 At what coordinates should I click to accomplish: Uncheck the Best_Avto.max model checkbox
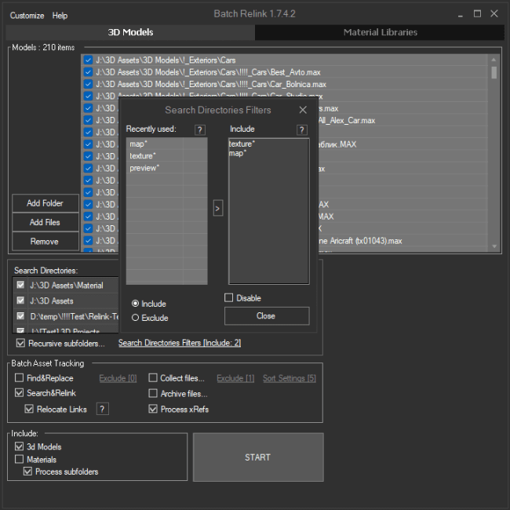pyautogui.click(x=88, y=72)
